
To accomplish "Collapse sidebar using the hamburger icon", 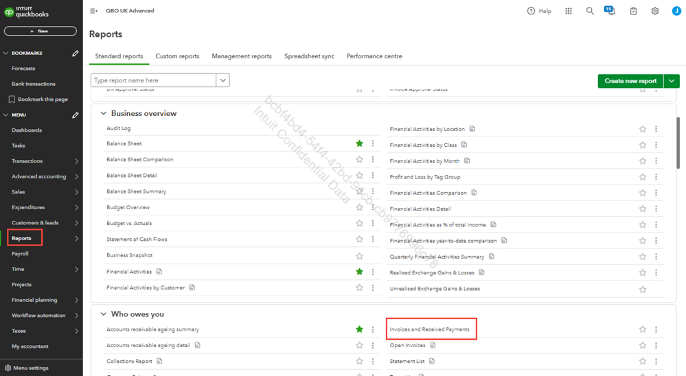I will 93,11.
